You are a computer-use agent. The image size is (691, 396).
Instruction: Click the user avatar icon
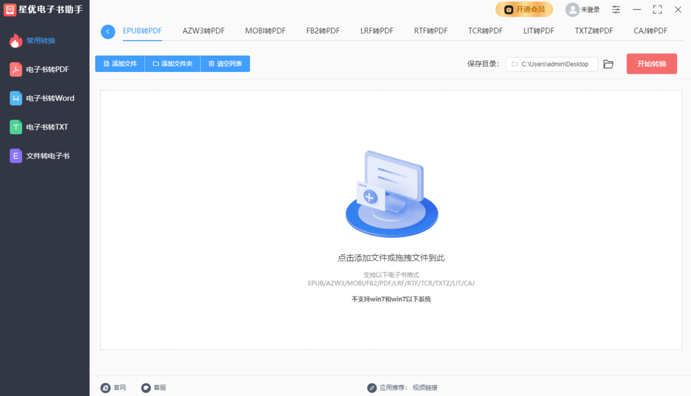pos(572,9)
